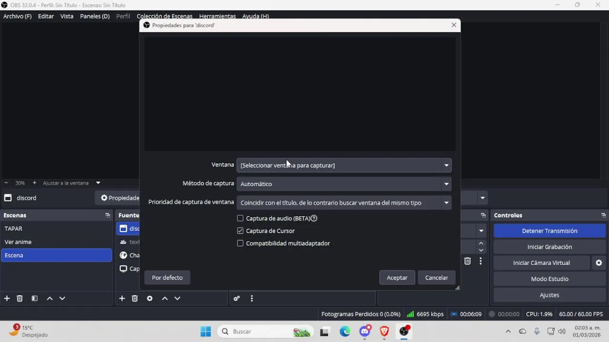Remove selected scene with the trash icon
The width and height of the screenshot is (609, 342).
(20, 298)
